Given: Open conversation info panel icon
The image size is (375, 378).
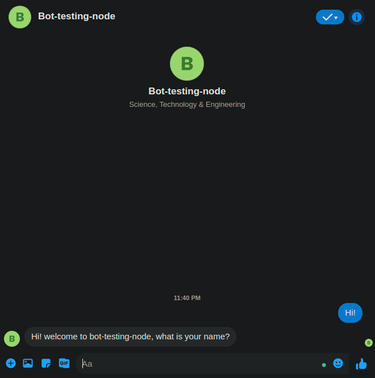Looking at the screenshot, I should click(x=357, y=17).
